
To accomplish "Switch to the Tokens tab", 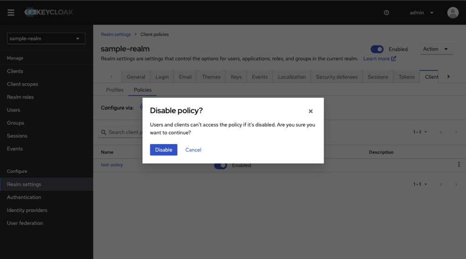I will coord(406,77).
